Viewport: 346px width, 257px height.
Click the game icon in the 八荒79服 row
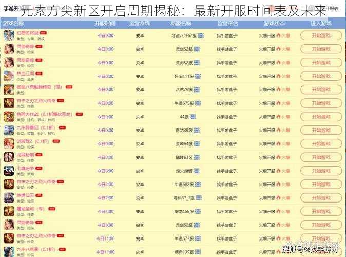tap(9, 89)
